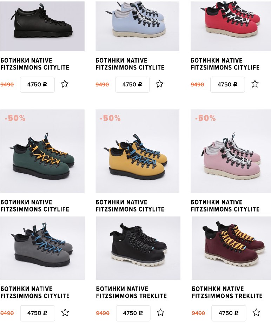
Task: Favorite the black Fitzsimmons Citylite boots
Action: [65, 84]
